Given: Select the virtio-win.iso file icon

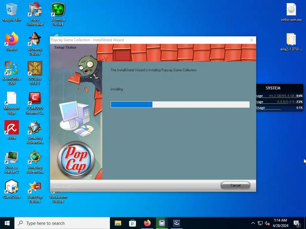Looking at the screenshot, I should (291, 12).
